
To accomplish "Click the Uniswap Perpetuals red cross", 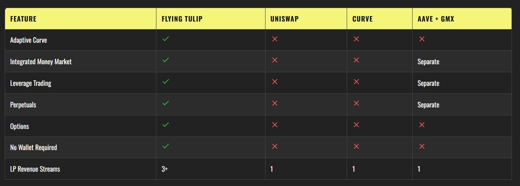I will point(274,103).
